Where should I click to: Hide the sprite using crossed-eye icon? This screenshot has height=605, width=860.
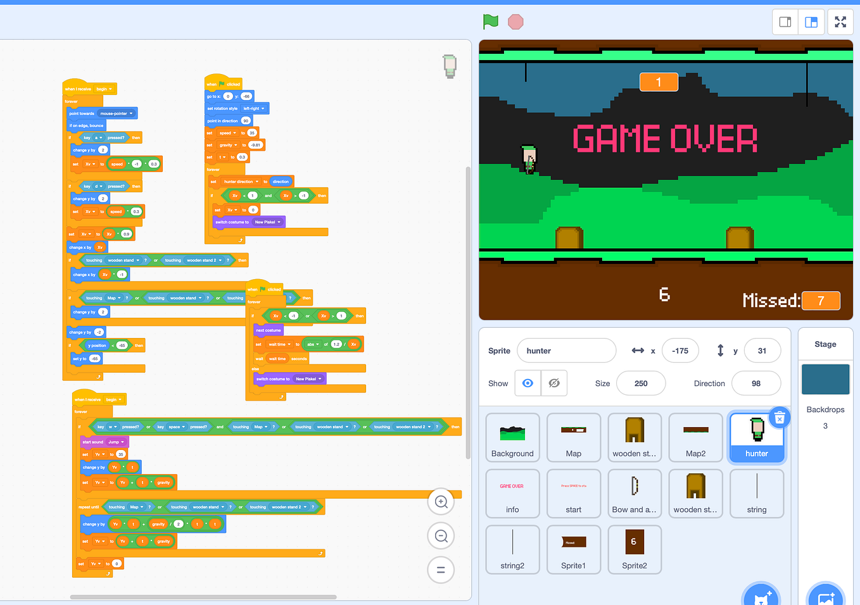click(x=554, y=384)
